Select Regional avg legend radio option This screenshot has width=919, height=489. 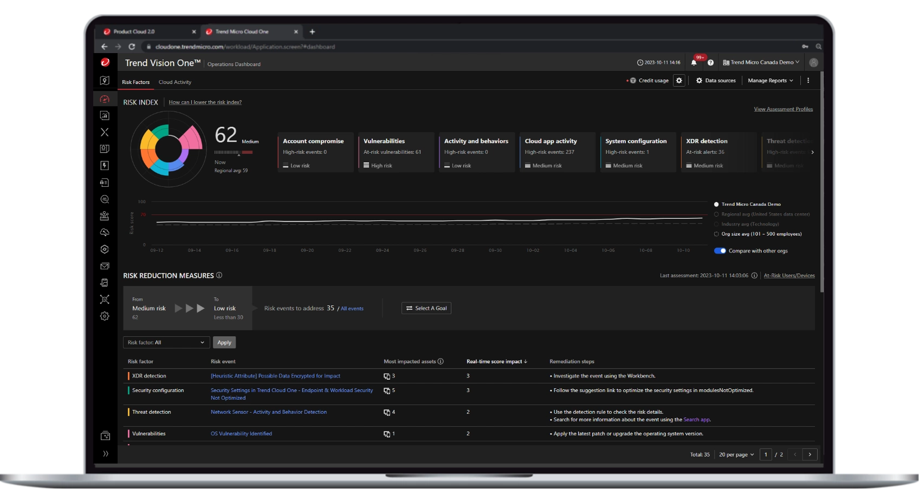tap(716, 214)
